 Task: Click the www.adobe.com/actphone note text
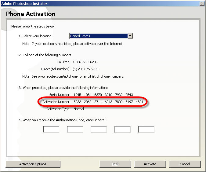(x=73, y=76)
